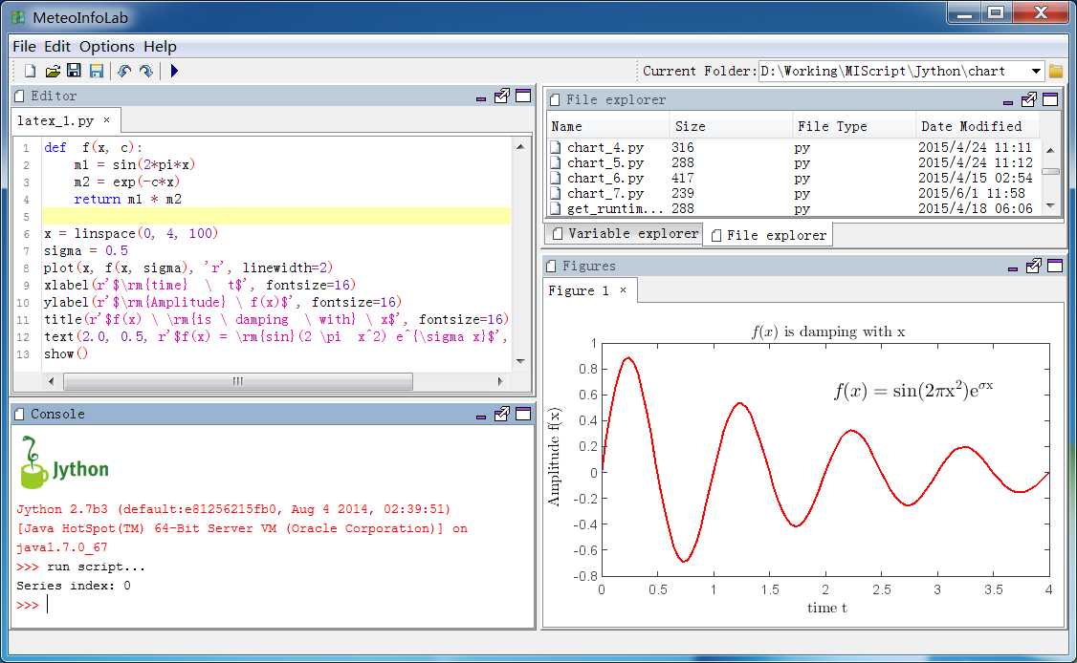The height and width of the screenshot is (663, 1077).
Task: Click the file explorer scroll down arrow
Action: pos(1050,205)
